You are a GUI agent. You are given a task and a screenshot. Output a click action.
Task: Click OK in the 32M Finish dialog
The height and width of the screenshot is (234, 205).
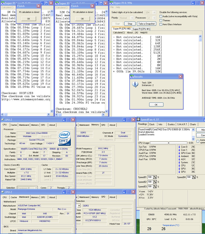(82, 19)
